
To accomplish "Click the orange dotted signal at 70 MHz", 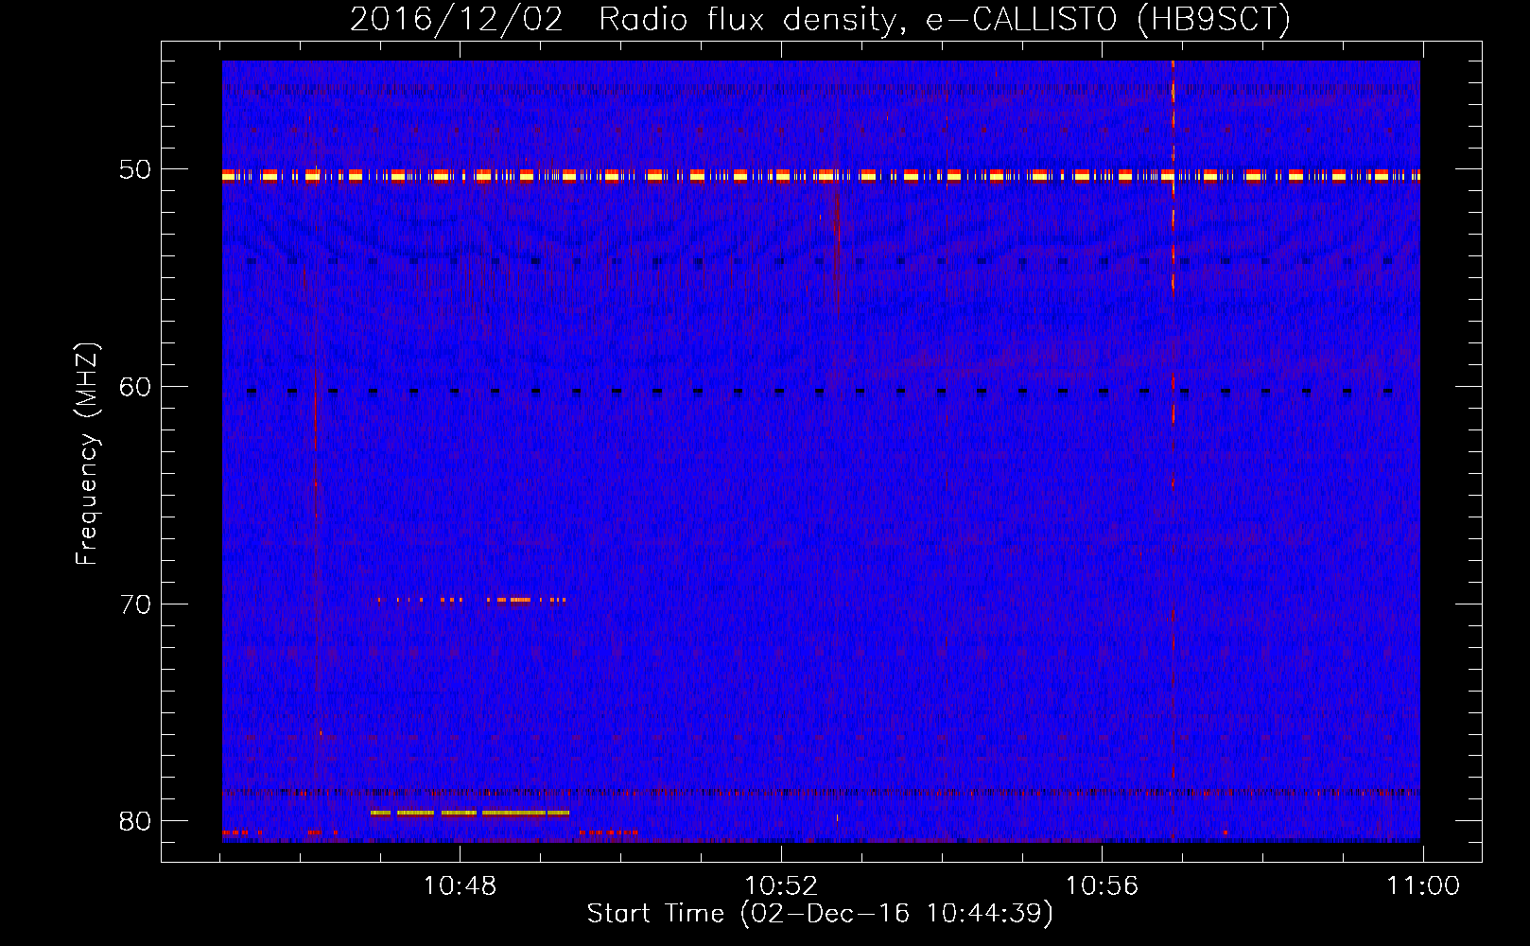I will (x=471, y=600).
